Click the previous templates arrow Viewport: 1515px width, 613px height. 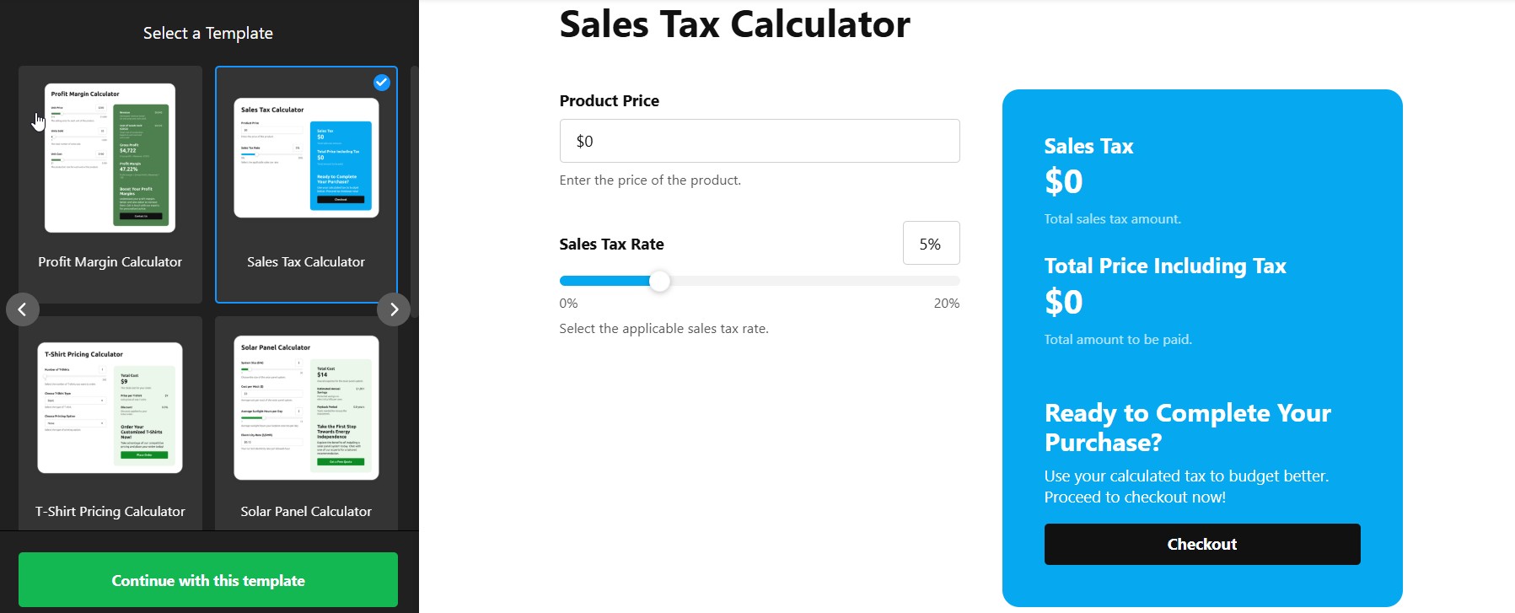coord(23,309)
